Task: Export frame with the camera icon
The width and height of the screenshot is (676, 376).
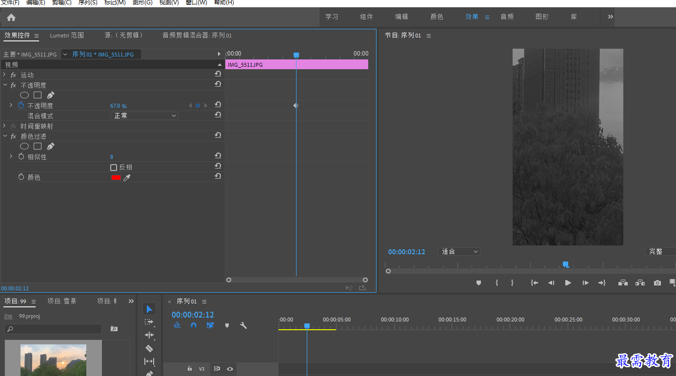Action: [657, 283]
